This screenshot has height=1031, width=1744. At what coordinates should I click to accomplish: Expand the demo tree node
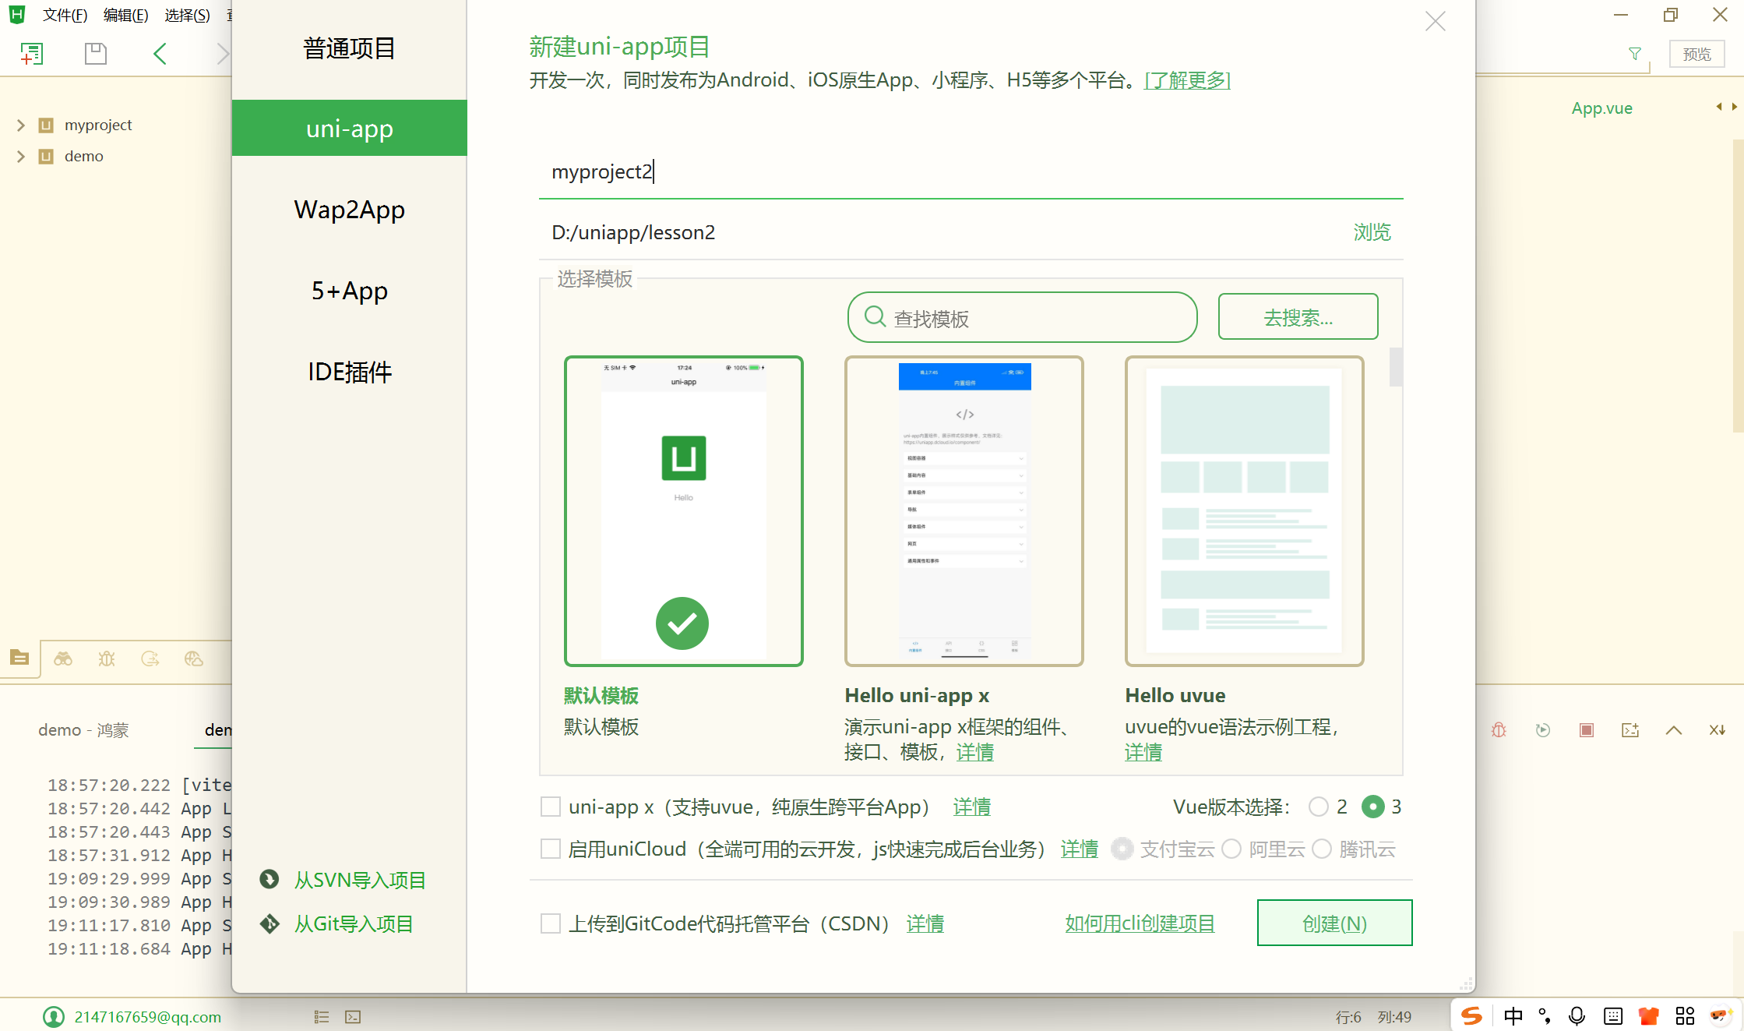(x=21, y=156)
